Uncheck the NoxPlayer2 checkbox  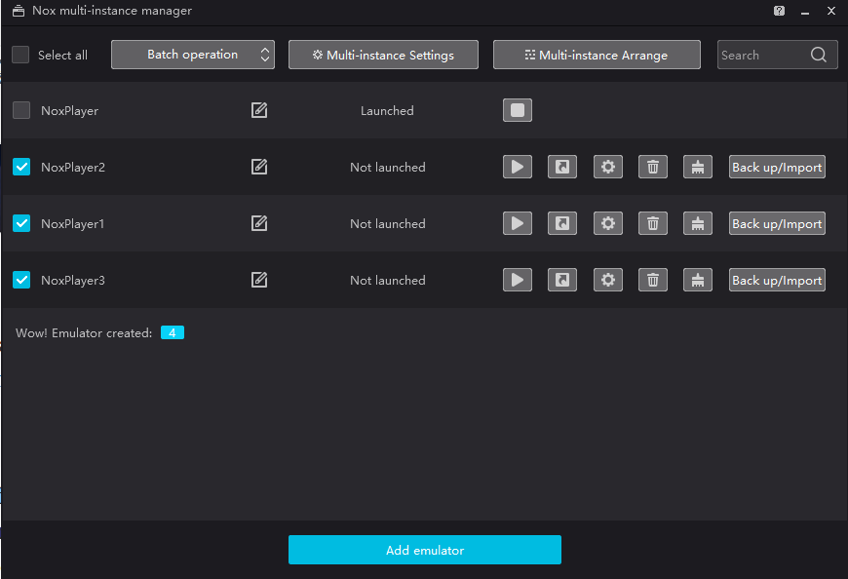21,167
